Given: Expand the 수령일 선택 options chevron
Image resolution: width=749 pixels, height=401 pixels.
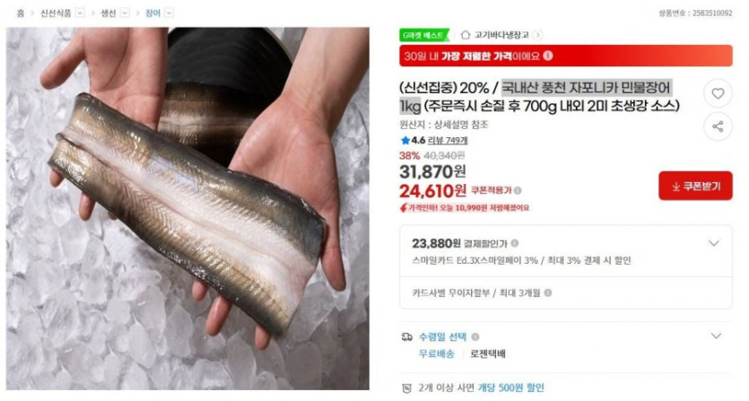Looking at the screenshot, I should [716, 336].
